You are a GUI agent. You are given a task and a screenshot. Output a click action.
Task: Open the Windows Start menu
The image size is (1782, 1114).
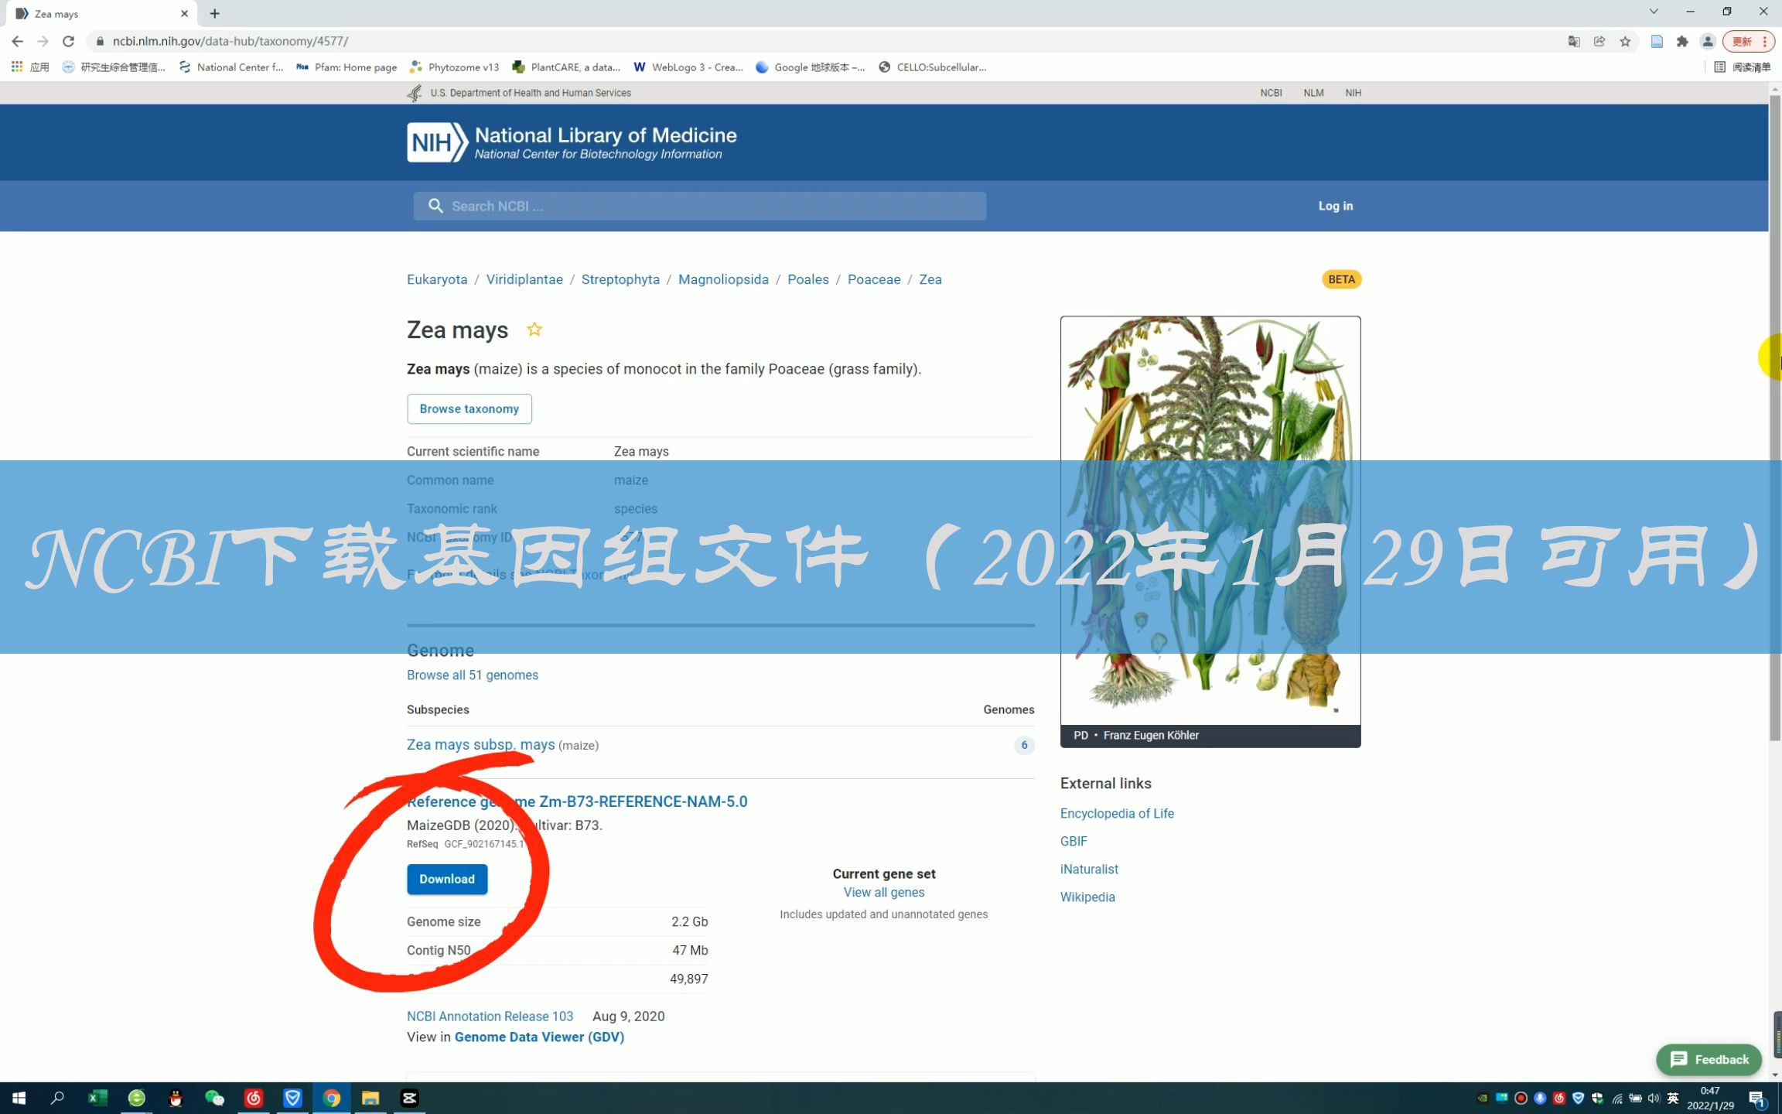(x=19, y=1098)
